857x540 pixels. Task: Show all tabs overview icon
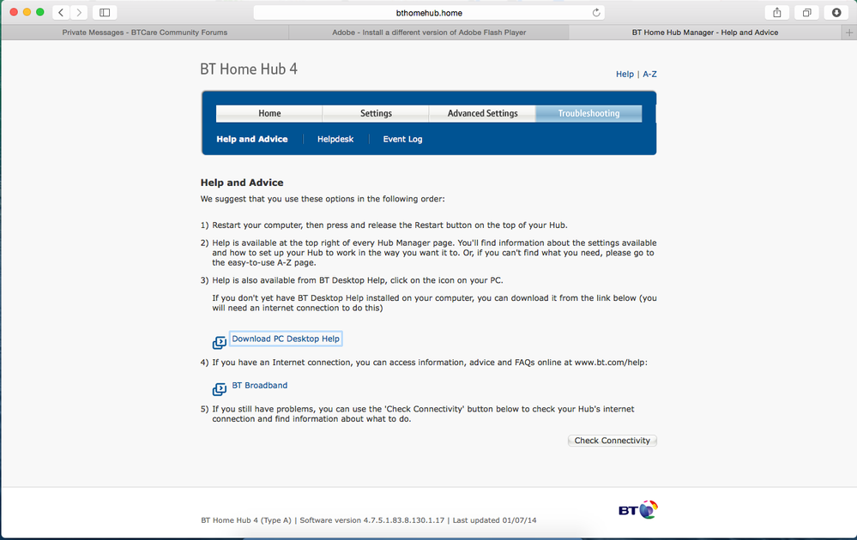point(806,13)
